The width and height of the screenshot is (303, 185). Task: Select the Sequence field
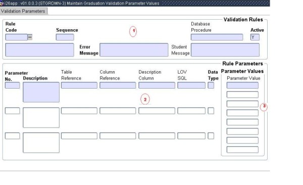[x=65, y=37]
